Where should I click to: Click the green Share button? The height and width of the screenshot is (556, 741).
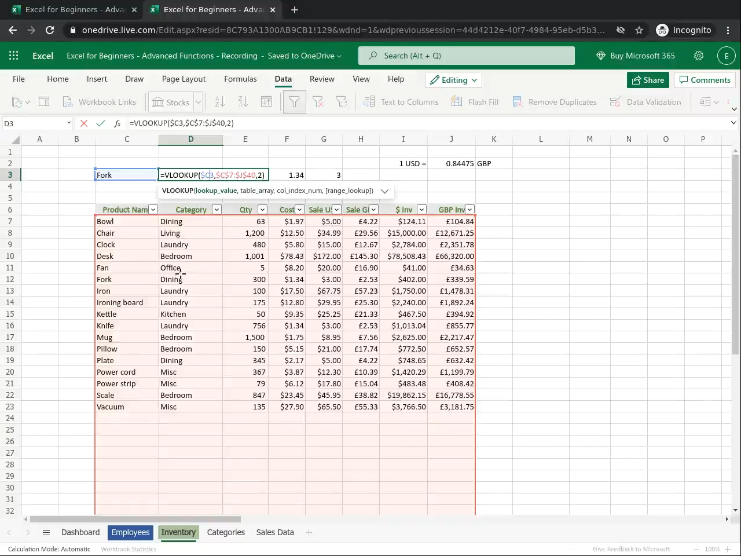[648, 80]
